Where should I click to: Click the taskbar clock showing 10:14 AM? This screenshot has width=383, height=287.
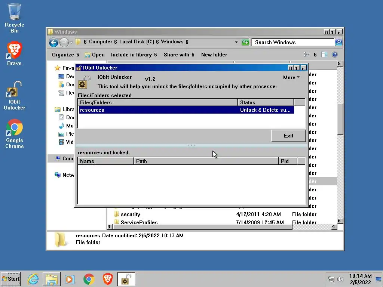pos(360,279)
